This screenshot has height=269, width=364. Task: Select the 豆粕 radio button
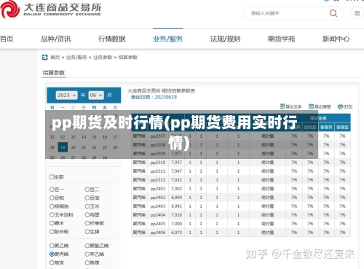point(52,198)
